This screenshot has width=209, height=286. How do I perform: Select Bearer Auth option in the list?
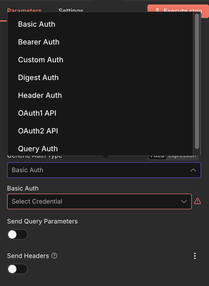click(x=39, y=42)
